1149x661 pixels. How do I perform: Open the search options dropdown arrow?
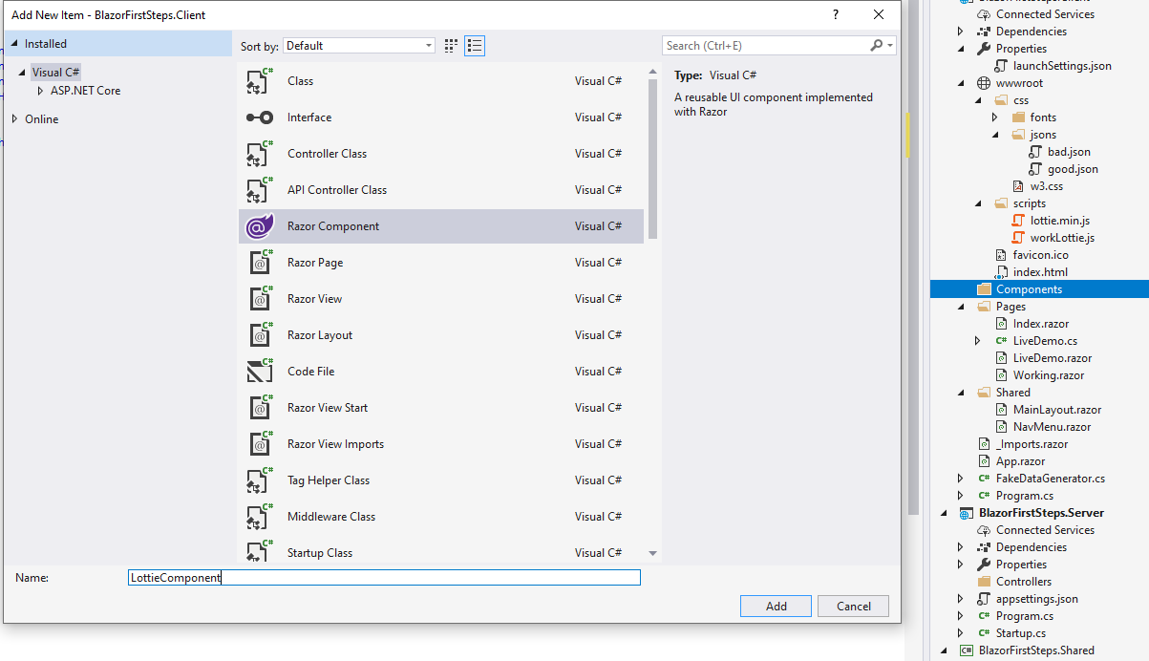click(x=890, y=46)
